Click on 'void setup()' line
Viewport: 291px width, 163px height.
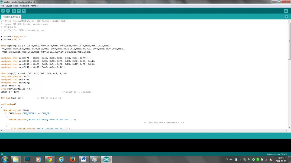(9, 104)
